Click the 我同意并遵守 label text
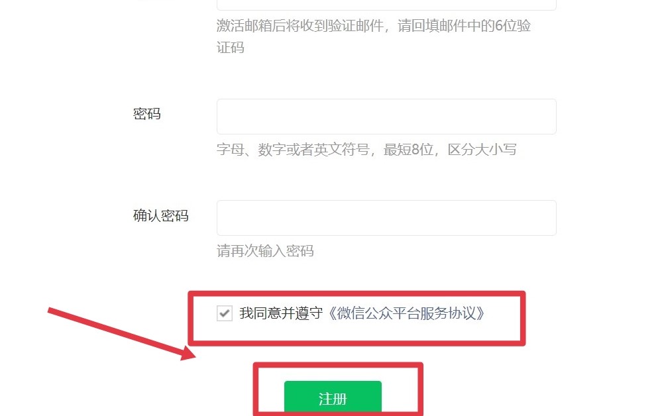660x416 pixels. click(x=281, y=313)
